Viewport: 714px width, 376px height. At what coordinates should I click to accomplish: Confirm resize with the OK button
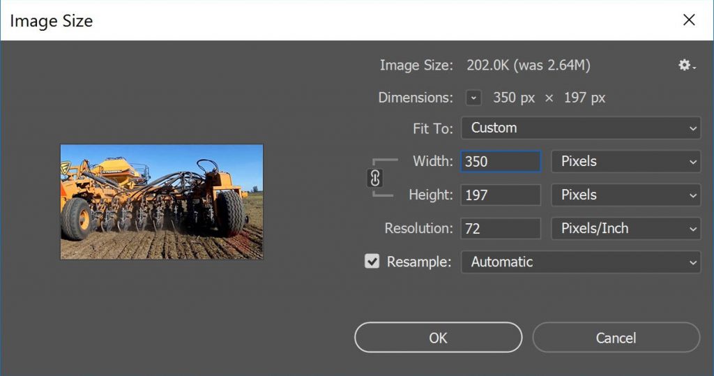(438, 338)
